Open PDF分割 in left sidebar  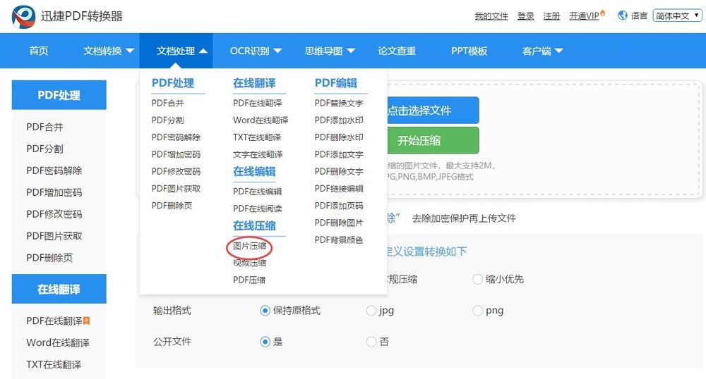pyautogui.click(x=44, y=149)
